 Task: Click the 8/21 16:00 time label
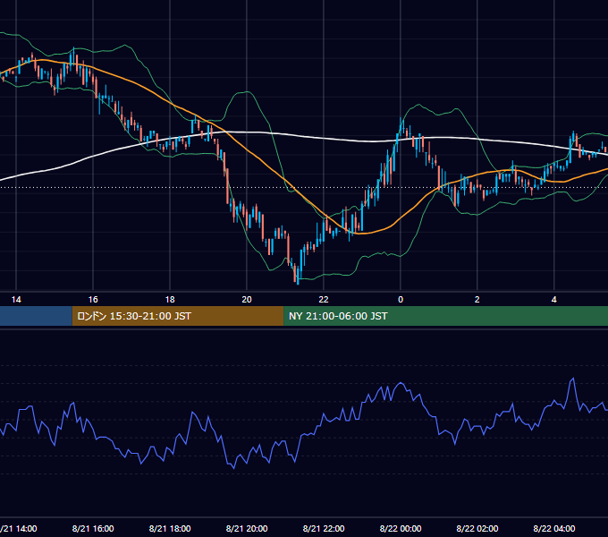[93, 528]
